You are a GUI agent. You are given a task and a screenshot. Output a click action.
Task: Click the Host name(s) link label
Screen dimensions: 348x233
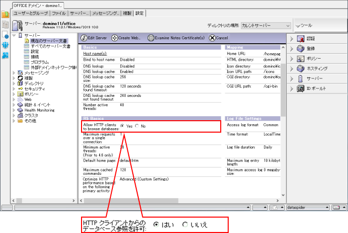pyautogui.click(x=95, y=53)
